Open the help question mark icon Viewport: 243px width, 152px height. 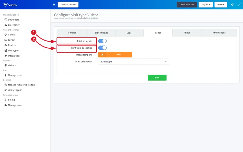coord(232,5)
